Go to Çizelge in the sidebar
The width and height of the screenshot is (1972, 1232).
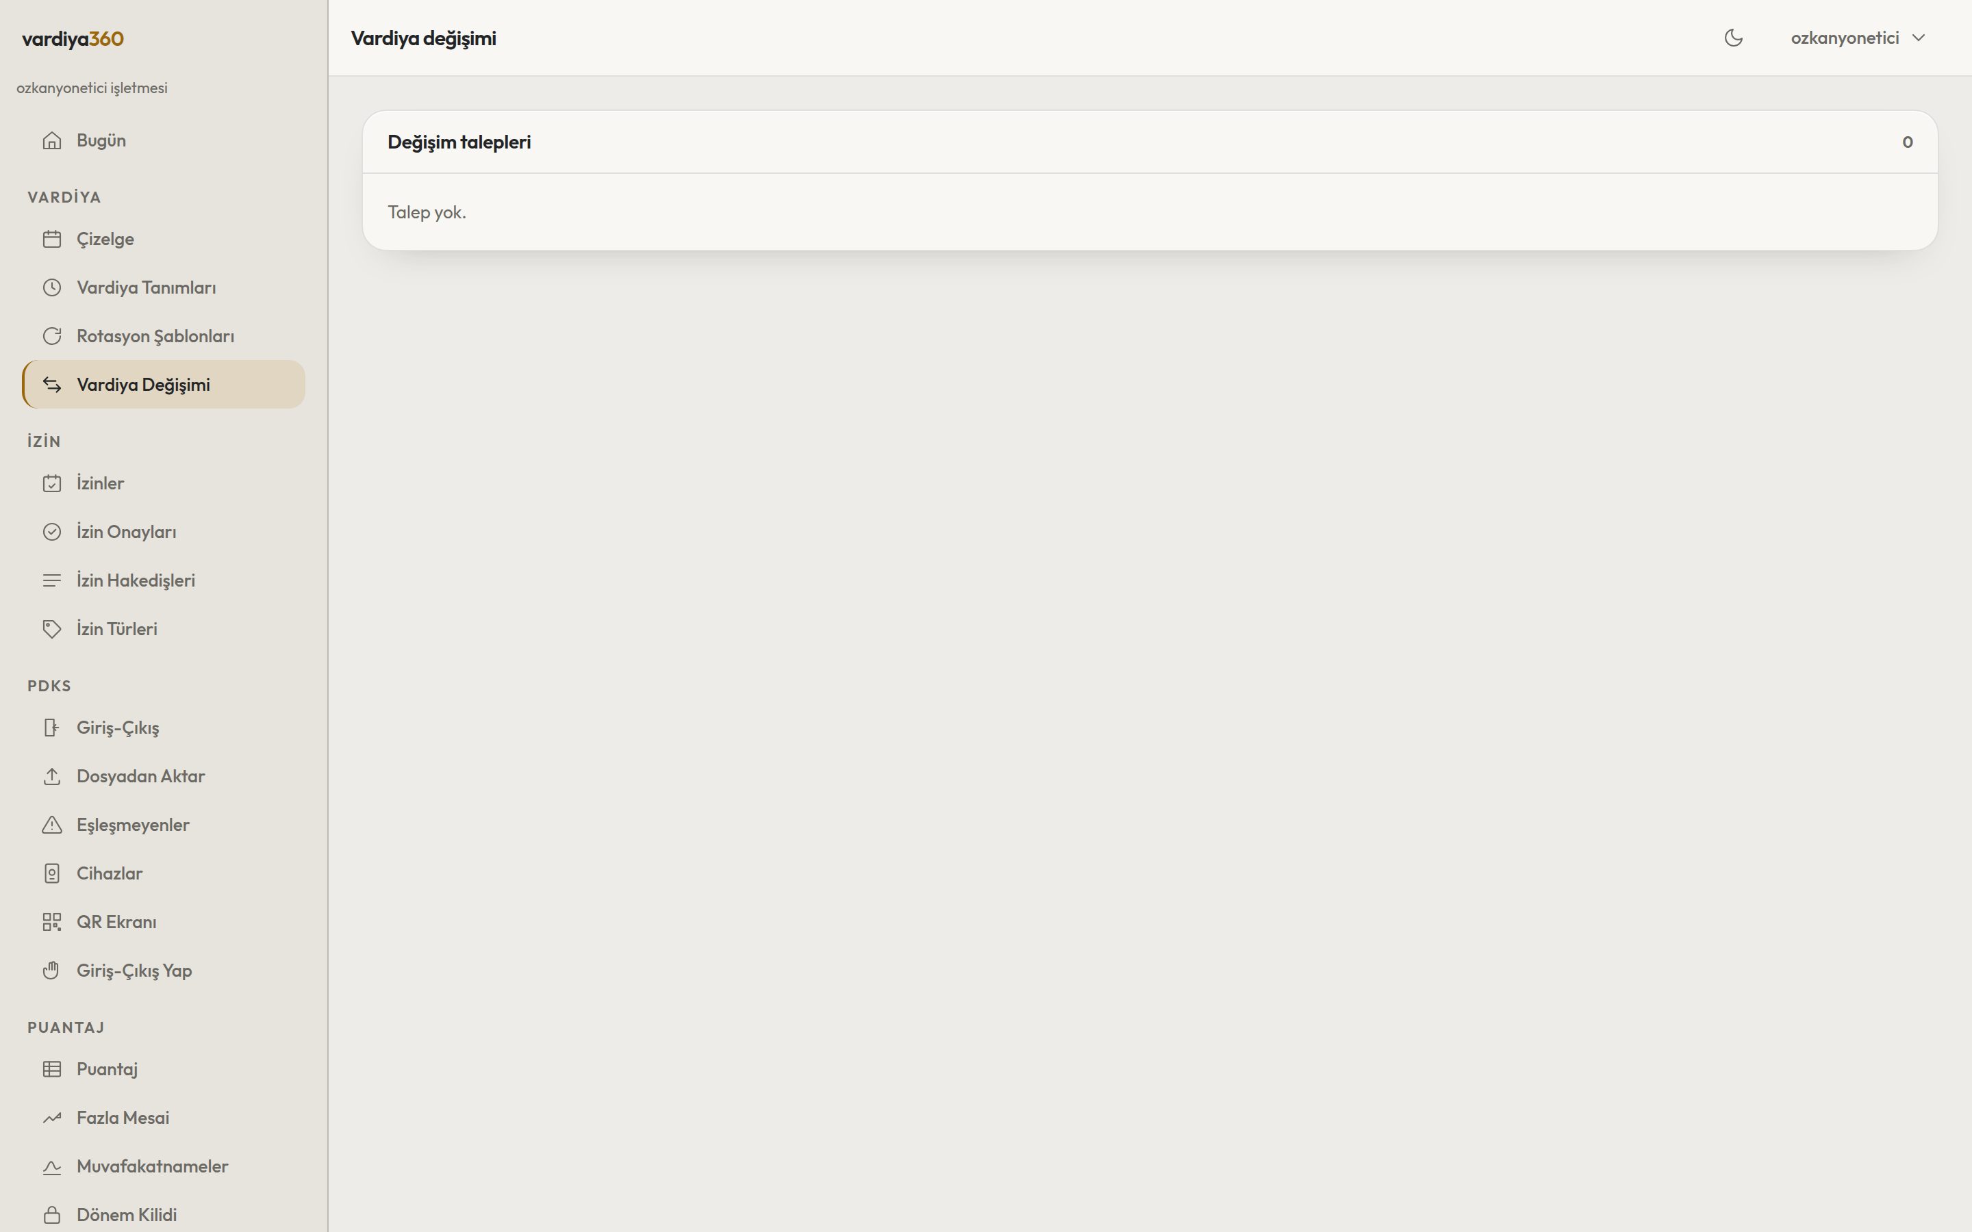click(164, 239)
